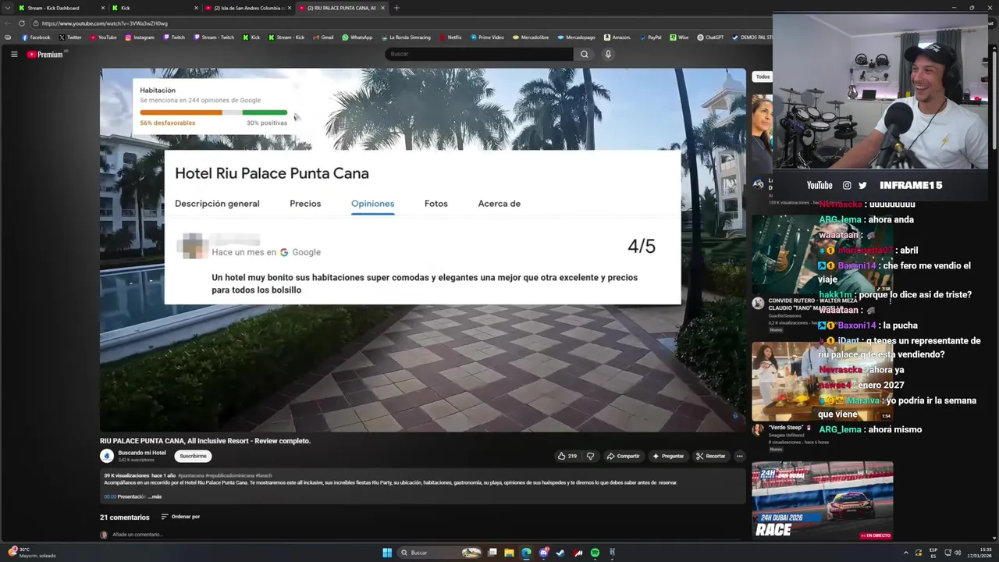The width and height of the screenshot is (999, 562).
Task: Open the Buscando mi Hotel channel name
Action: 142,453
